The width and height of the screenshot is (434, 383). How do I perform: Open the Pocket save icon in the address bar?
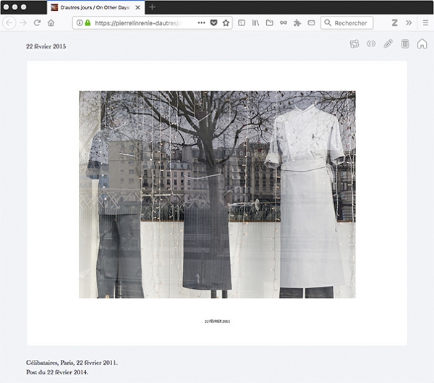click(x=213, y=23)
